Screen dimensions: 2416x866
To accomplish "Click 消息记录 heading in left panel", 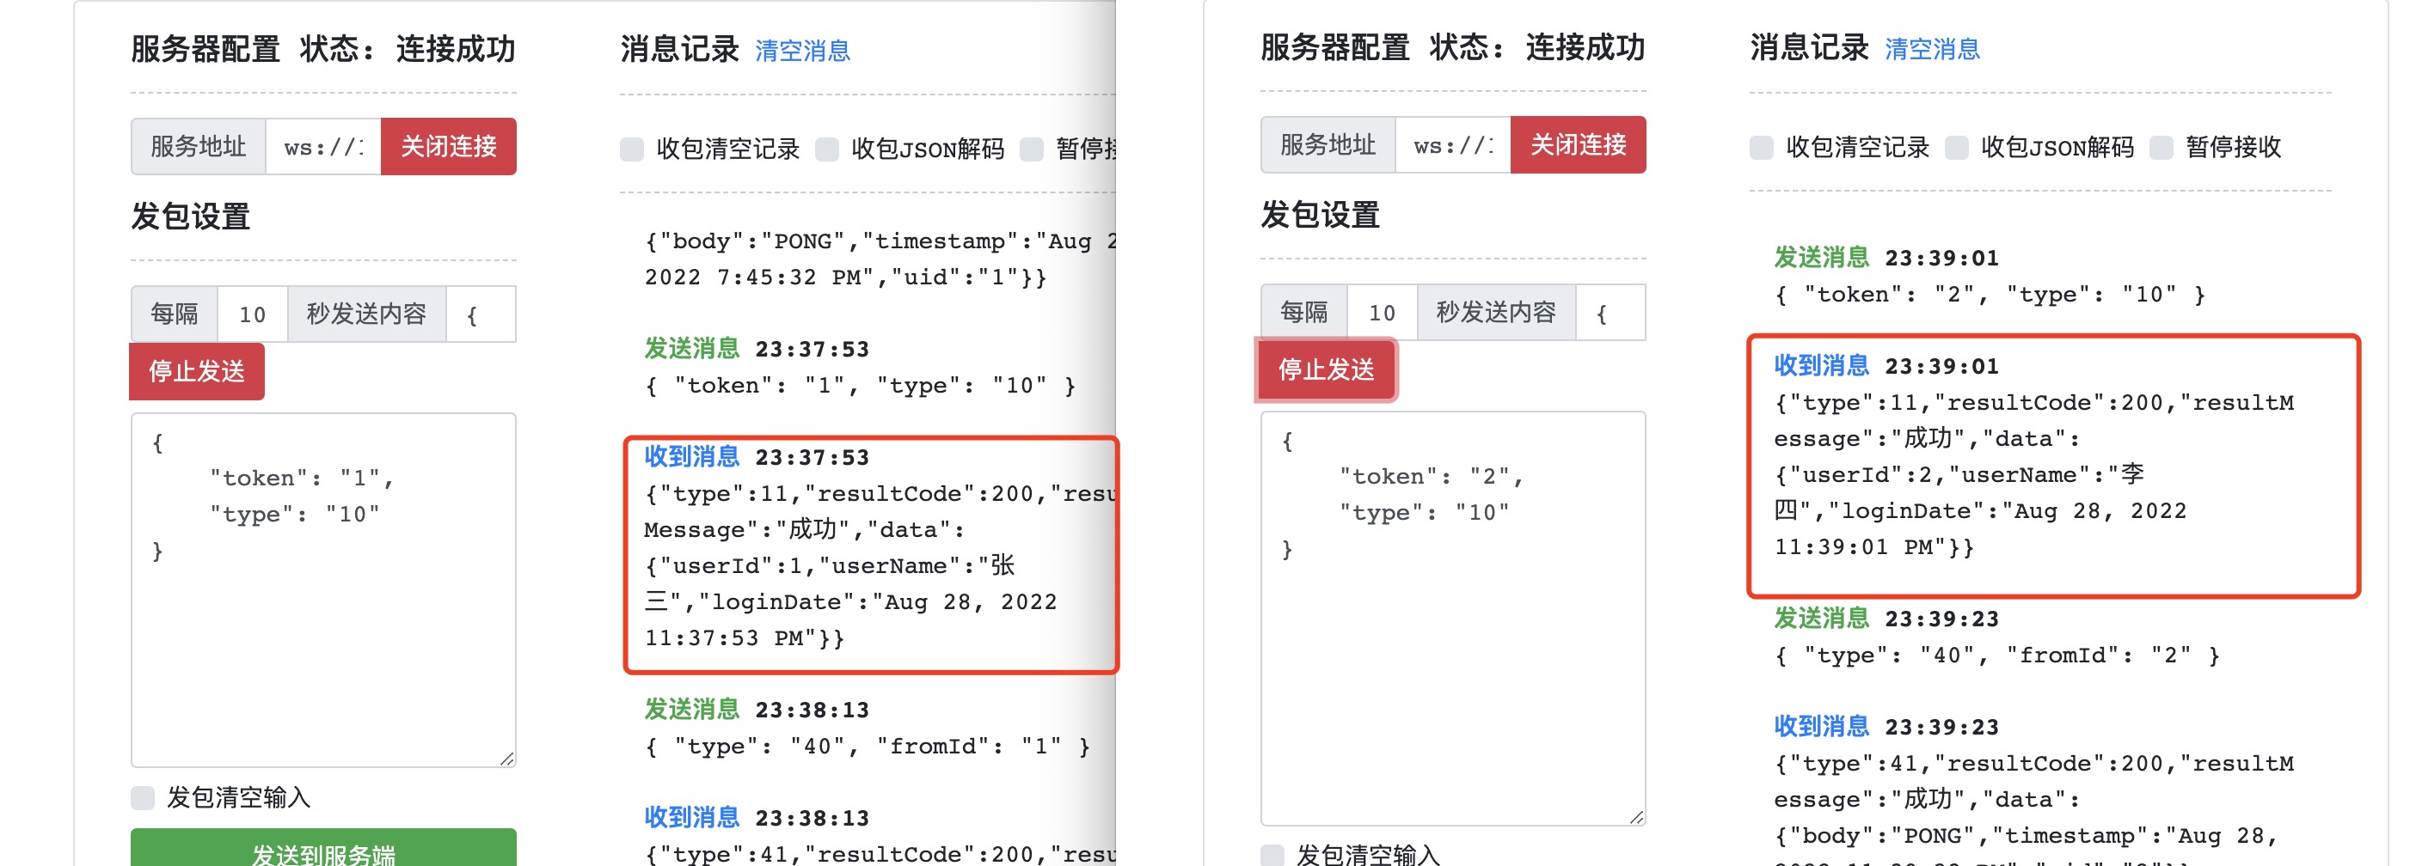I will click(680, 50).
